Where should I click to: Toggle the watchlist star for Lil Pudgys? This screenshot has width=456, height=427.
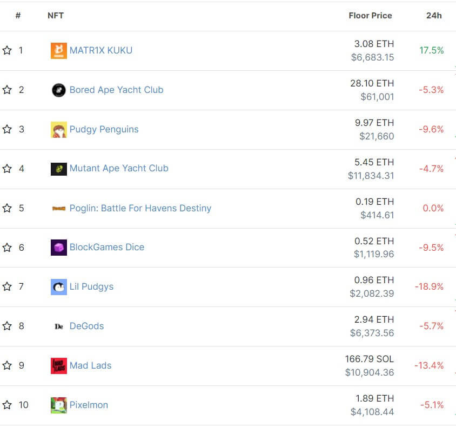point(7,287)
